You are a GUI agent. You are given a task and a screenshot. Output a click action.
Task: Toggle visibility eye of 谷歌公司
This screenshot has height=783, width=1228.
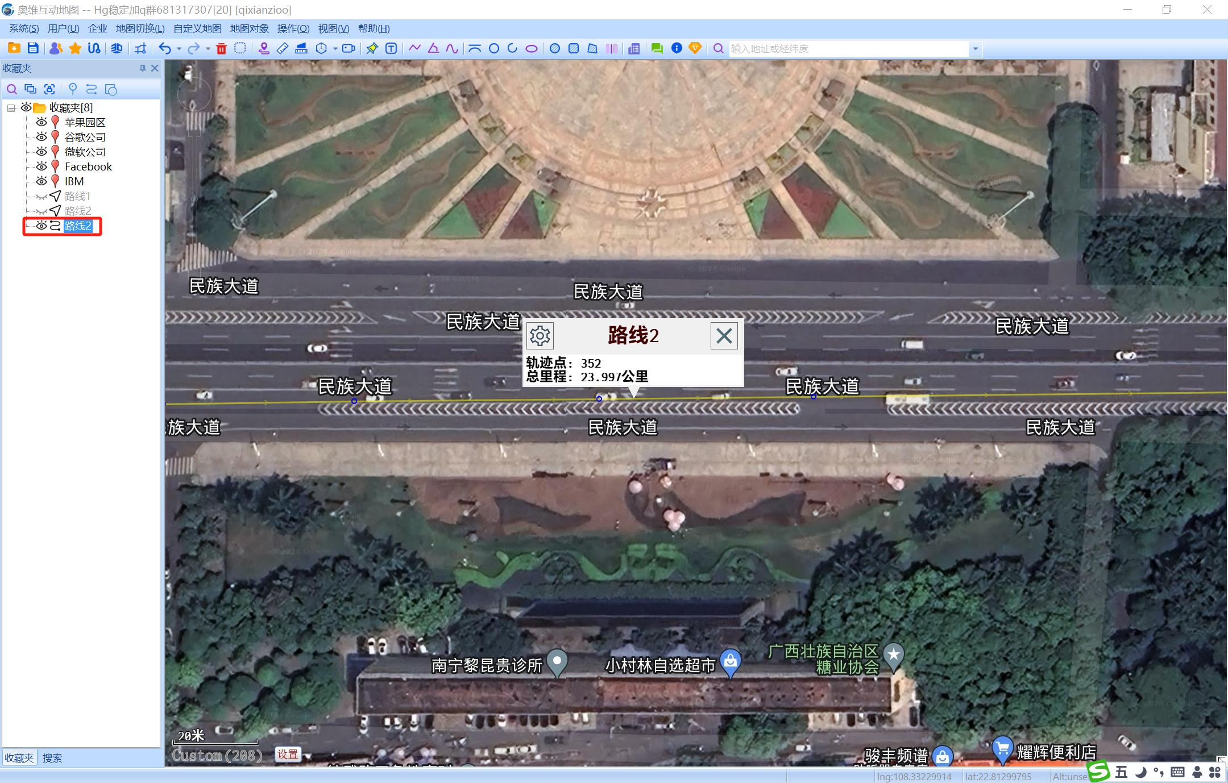click(x=42, y=137)
